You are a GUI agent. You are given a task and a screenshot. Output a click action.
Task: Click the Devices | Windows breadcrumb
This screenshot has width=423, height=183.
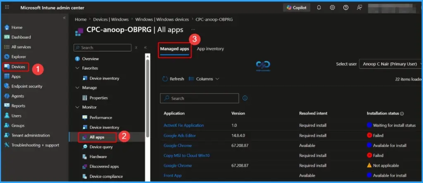point(111,19)
